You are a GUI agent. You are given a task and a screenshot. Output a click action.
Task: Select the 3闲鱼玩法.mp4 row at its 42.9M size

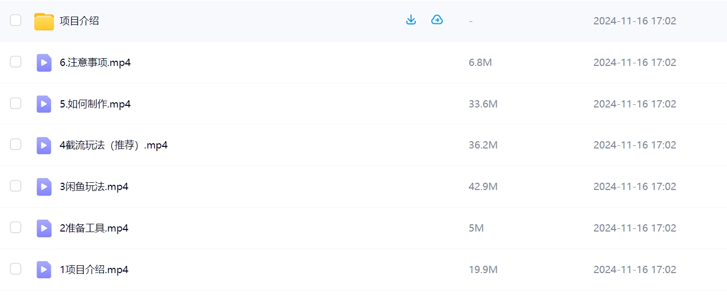click(x=483, y=186)
